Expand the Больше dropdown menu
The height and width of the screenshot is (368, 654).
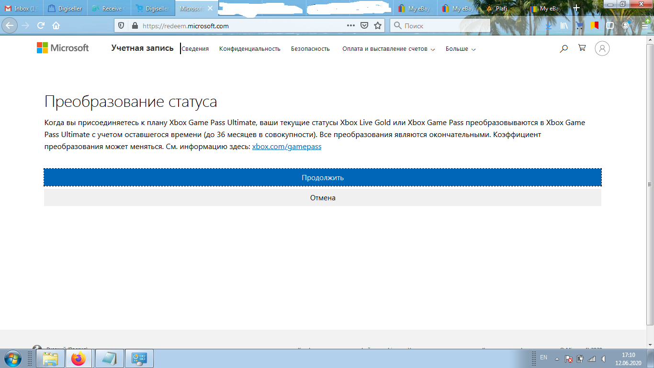[461, 48]
